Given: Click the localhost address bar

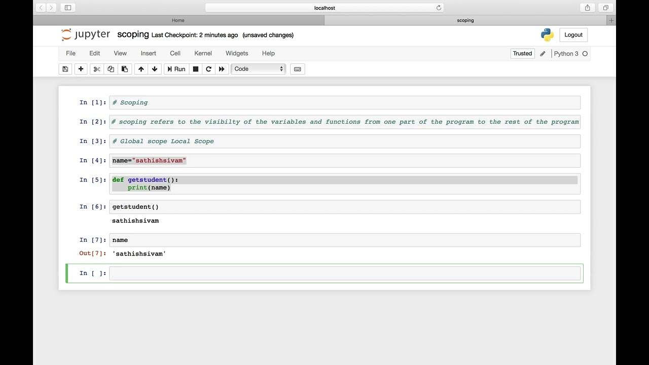Looking at the screenshot, I should point(324,8).
